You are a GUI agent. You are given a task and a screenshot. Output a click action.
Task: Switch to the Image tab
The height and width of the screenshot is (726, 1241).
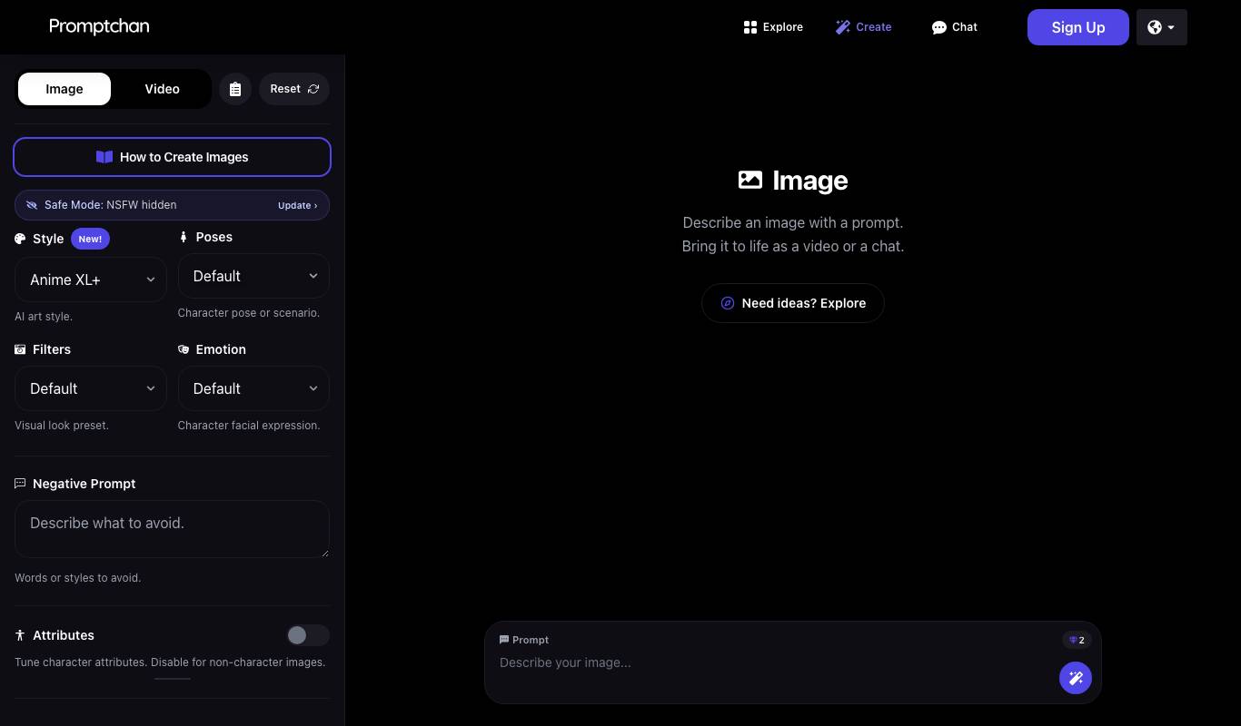(x=65, y=89)
